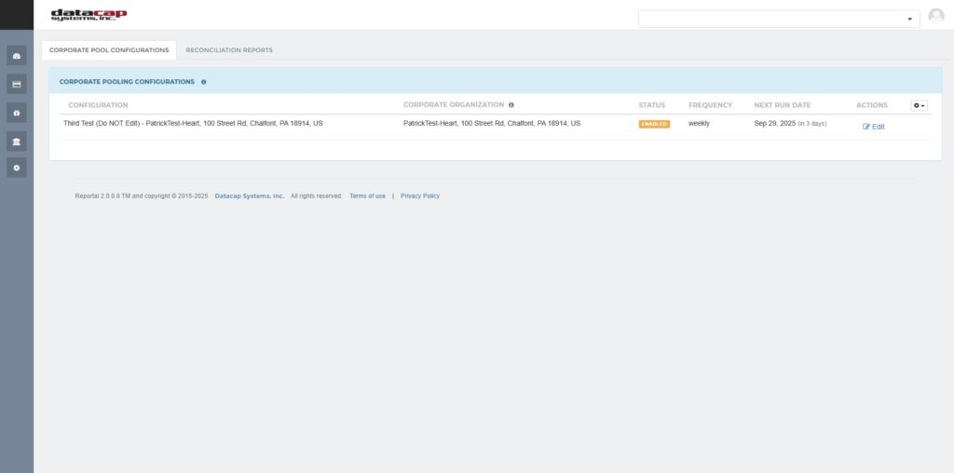Select Corporate Pool Configurations tab
954x473 pixels.
[x=109, y=50]
